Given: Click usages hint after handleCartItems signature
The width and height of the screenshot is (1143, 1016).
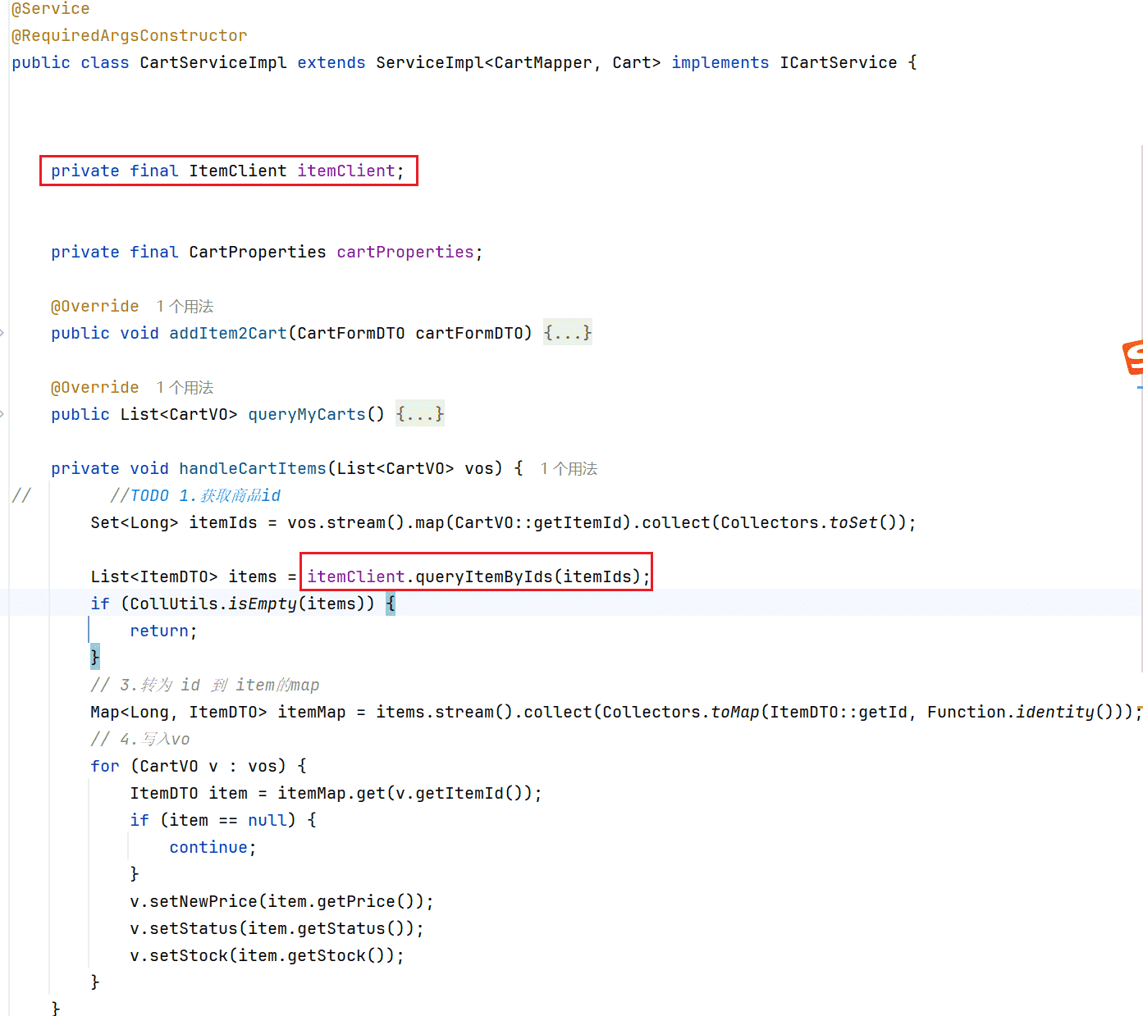Looking at the screenshot, I should click(x=569, y=469).
